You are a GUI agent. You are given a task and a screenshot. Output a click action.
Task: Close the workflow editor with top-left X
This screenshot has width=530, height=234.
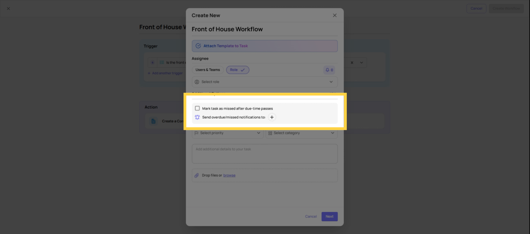pos(8,9)
